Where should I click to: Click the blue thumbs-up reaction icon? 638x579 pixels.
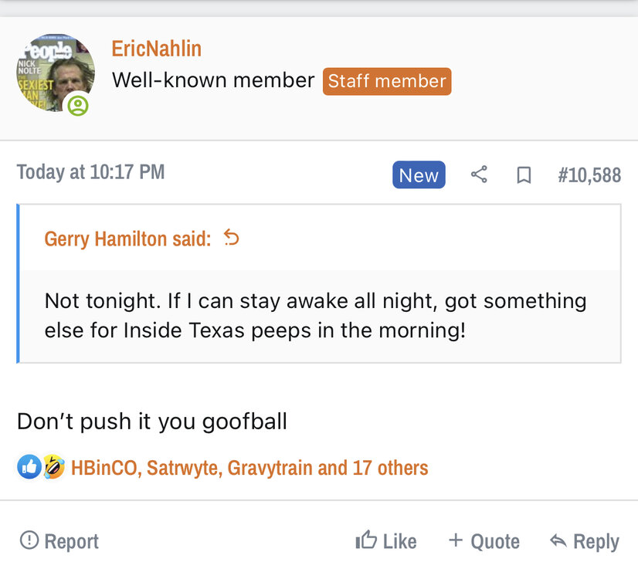click(x=29, y=466)
